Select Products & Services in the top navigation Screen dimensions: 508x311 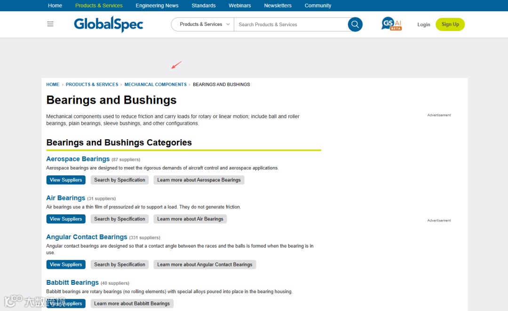99,6
